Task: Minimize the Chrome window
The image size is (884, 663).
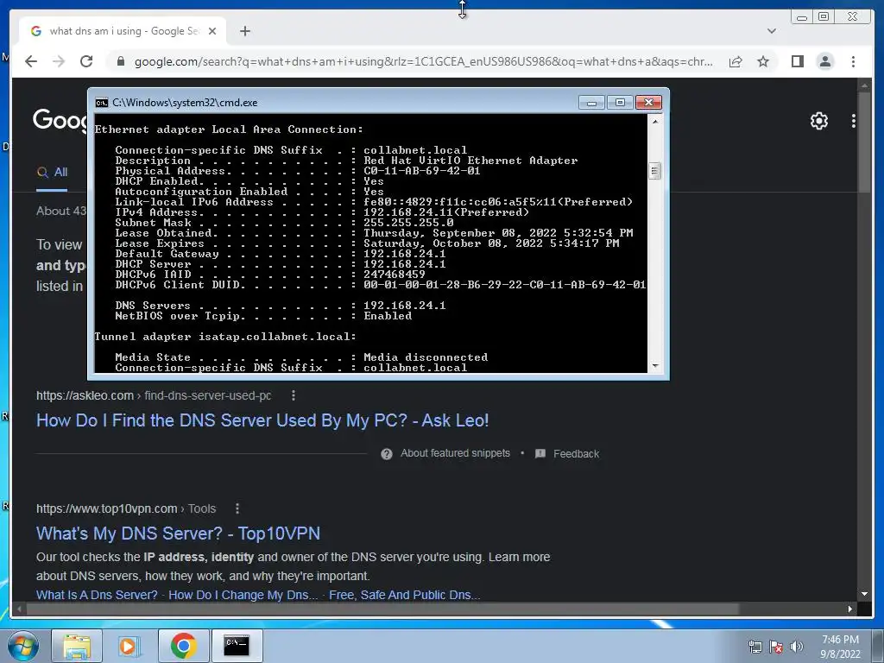Action: pyautogui.click(x=802, y=17)
